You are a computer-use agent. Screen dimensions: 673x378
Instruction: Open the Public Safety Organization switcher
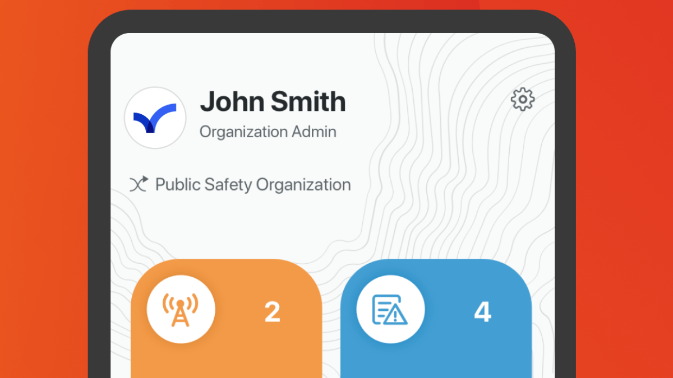click(x=252, y=184)
